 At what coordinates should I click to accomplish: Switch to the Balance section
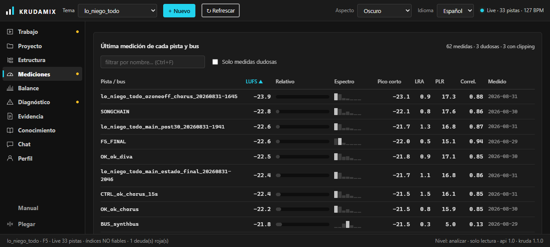(x=42, y=88)
